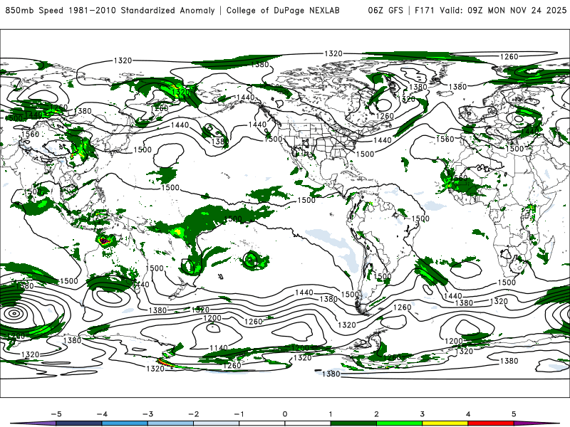Click the dark navy -5 to -4 colorbar segment
This screenshot has height=427, width=570.
pos(79,423)
